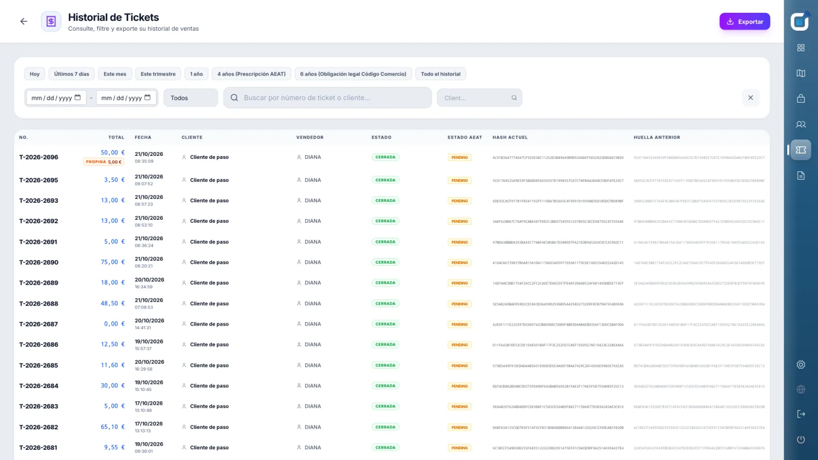
Task: Click the logout arrow icon in sidebar
Action: (x=801, y=414)
